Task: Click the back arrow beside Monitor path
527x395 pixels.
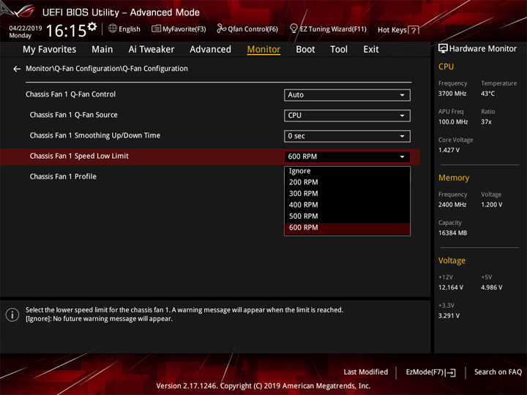Action: [16, 69]
